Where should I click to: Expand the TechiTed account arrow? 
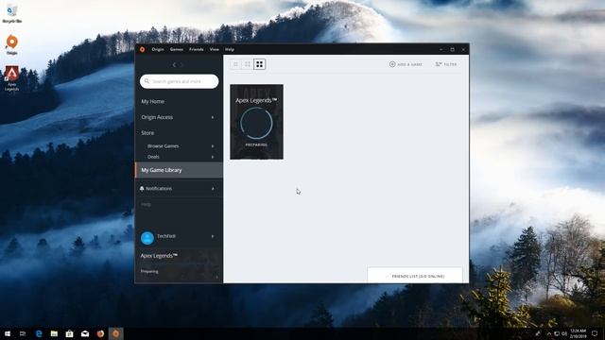pyautogui.click(x=213, y=236)
